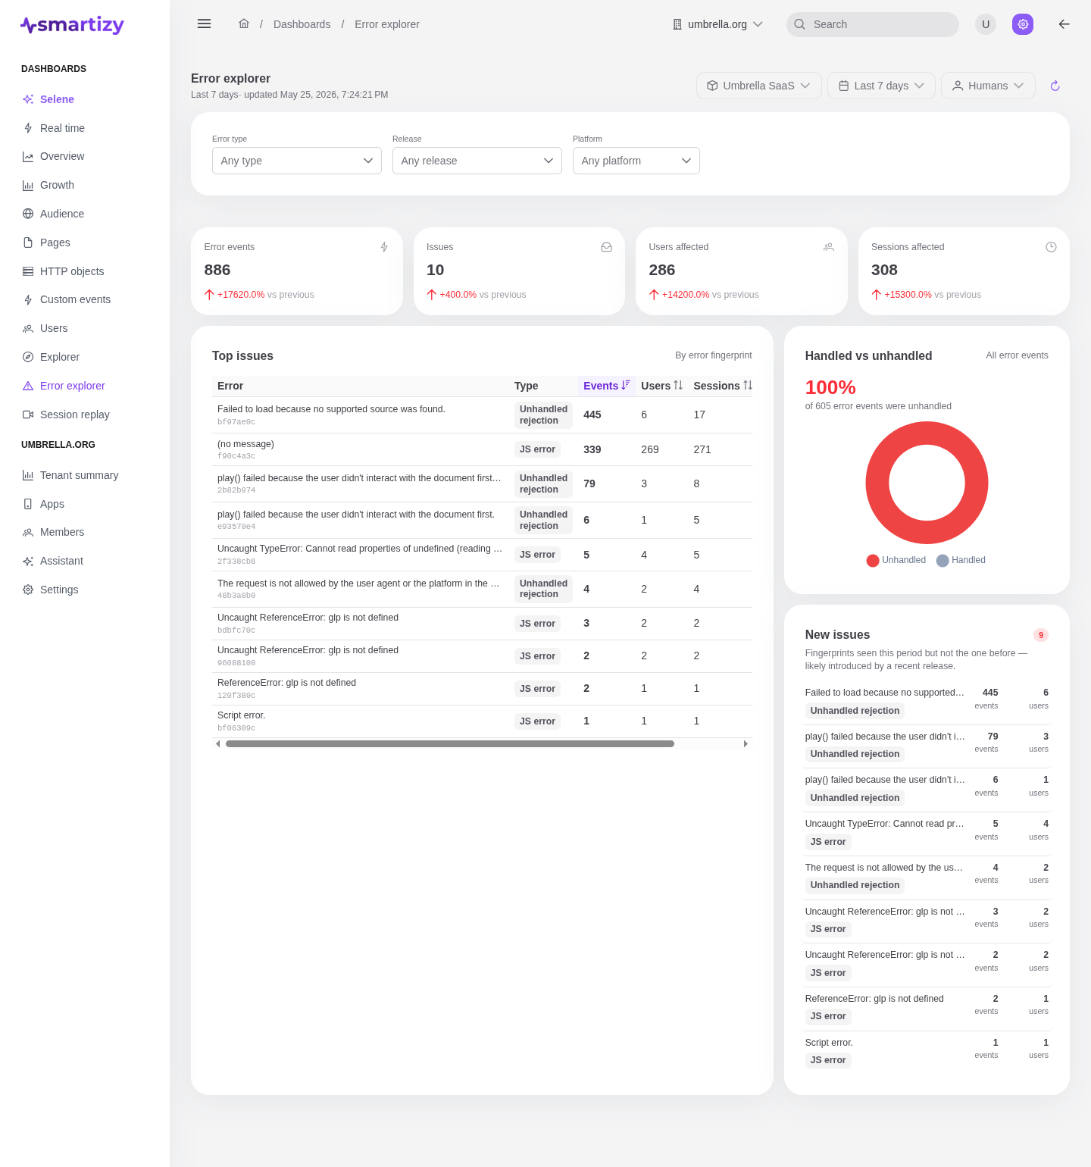This screenshot has width=1091, height=1167.
Task: Open the Error type dropdown
Action: point(297,161)
